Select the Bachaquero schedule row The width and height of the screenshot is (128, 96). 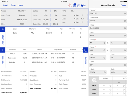(44, 58)
